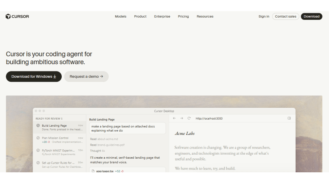The image size is (329, 183).
Task: Click the Acme Labs heading in preview
Action: [x=185, y=134]
